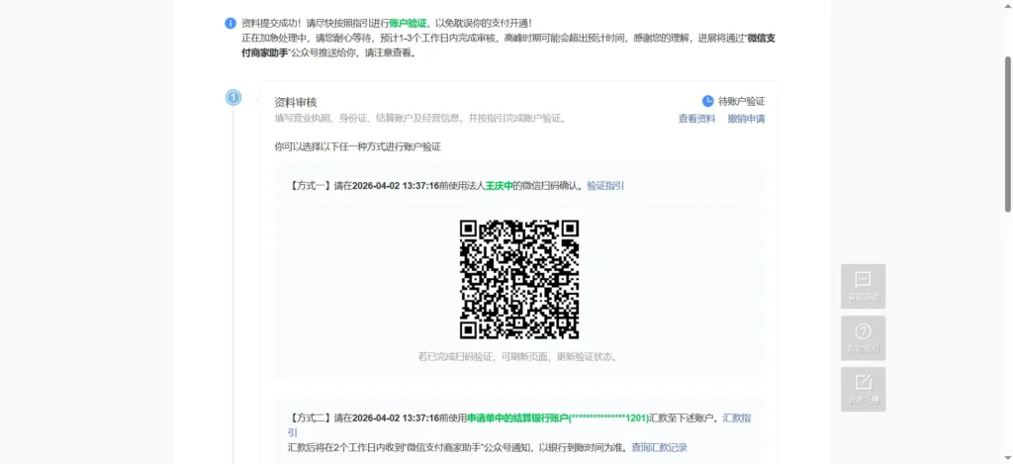
Task: Click the clock icon beside 待账户验证
Action: coord(708,101)
